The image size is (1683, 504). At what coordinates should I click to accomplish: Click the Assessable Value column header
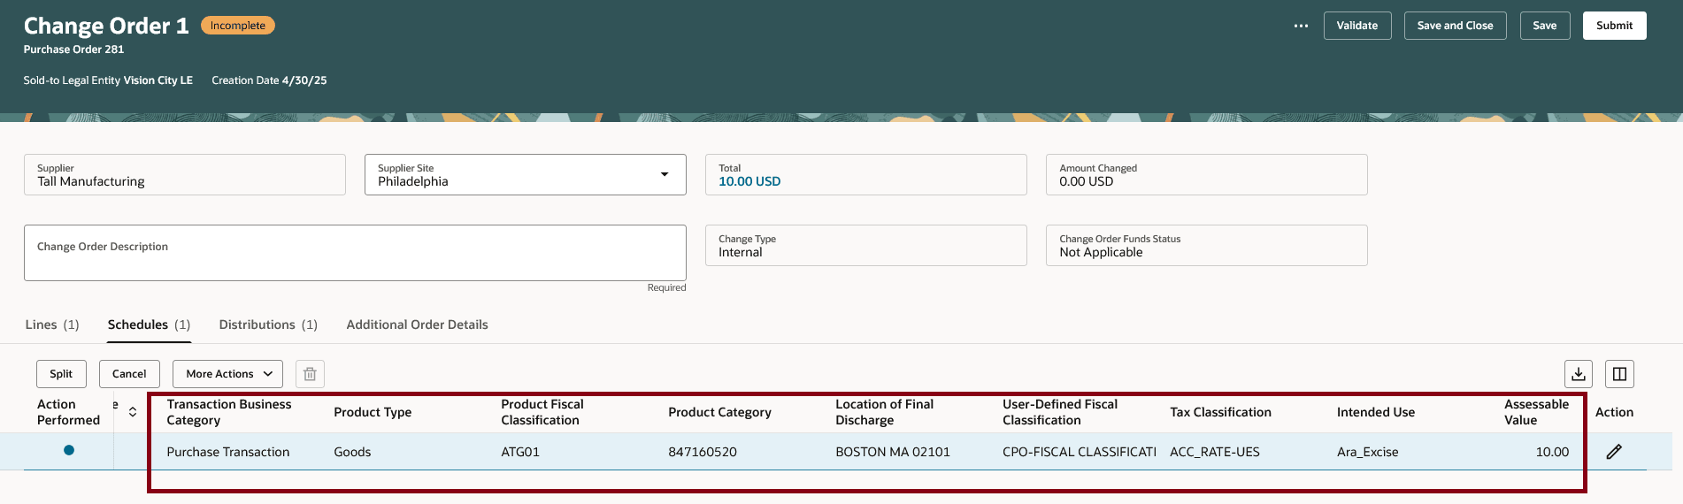click(x=1536, y=412)
